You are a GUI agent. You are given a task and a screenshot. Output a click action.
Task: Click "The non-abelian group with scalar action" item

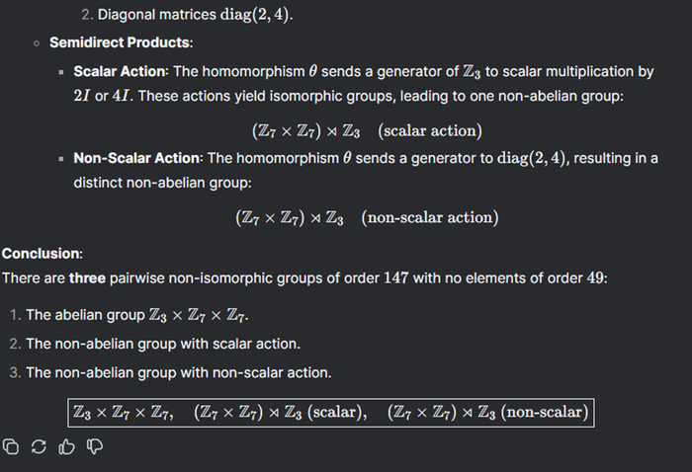[163, 344]
